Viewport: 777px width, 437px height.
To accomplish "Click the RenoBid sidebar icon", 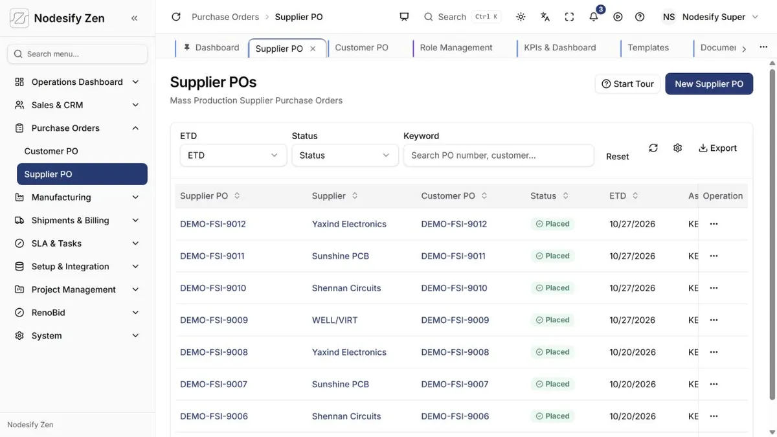I will 19,313.
